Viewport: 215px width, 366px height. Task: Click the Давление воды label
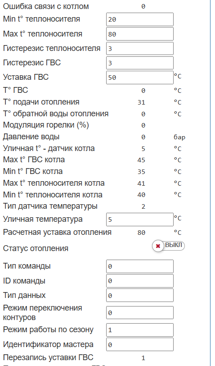pyautogui.click(x=31, y=137)
